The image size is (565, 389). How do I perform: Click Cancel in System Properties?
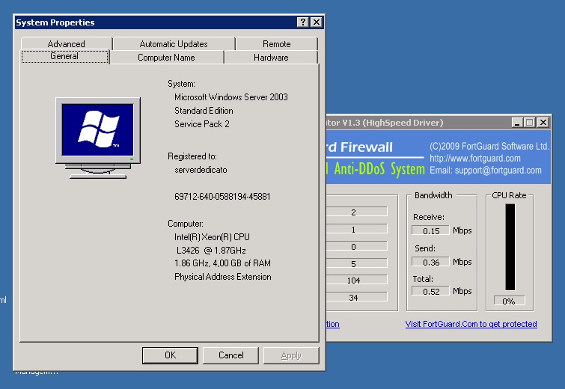point(230,355)
